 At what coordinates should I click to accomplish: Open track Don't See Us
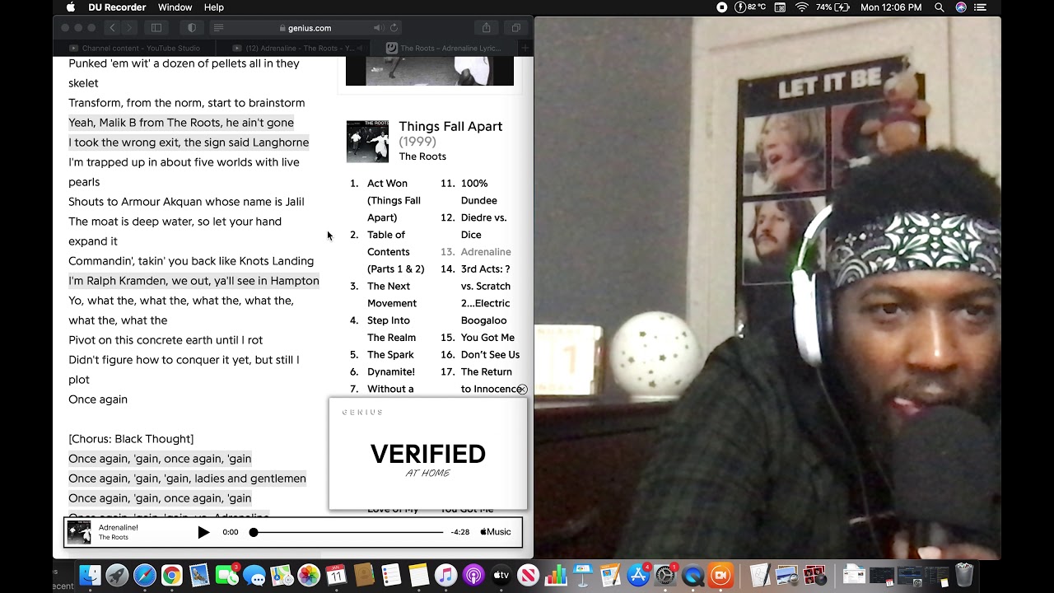click(490, 355)
